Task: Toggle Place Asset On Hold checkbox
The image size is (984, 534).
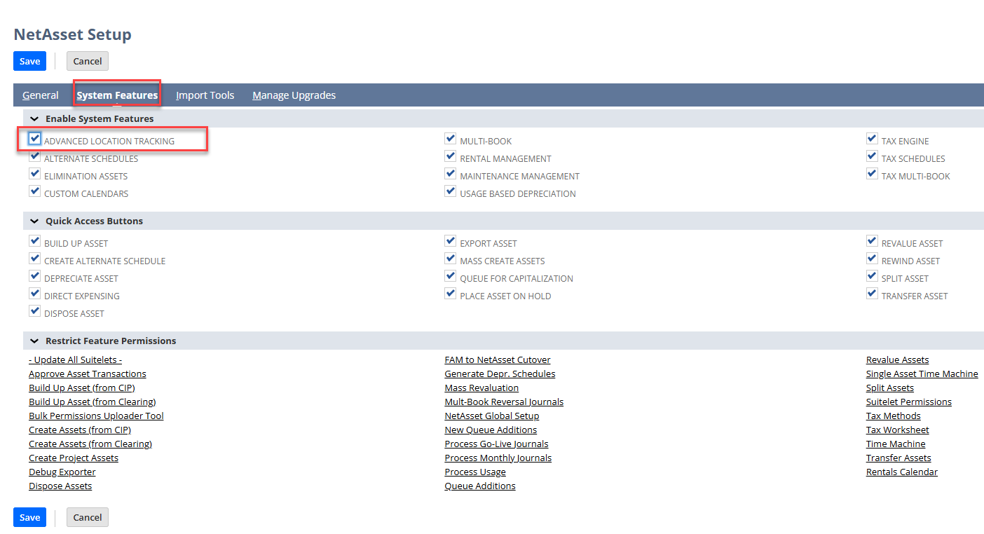Action: click(x=451, y=293)
